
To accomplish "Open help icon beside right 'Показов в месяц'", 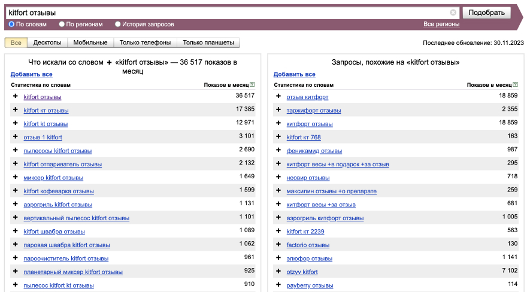I will pos(515,84).
